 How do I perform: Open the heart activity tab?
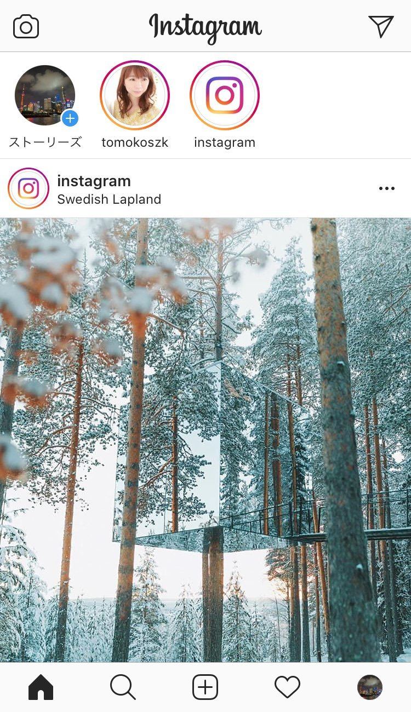tap(287, 687)
